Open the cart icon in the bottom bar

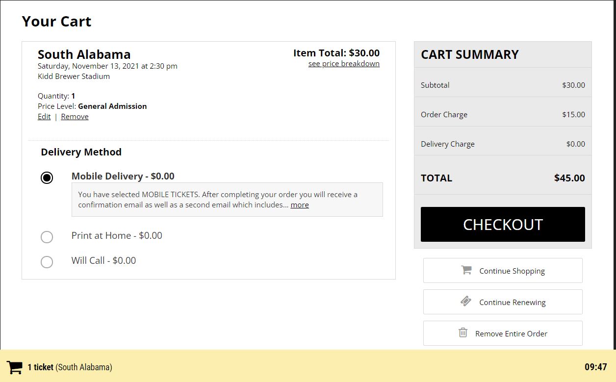click(x=15, y=367)
